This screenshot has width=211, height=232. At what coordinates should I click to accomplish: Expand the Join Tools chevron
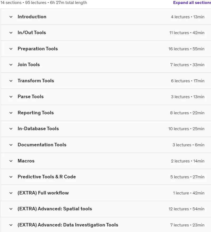click(11, 65)
